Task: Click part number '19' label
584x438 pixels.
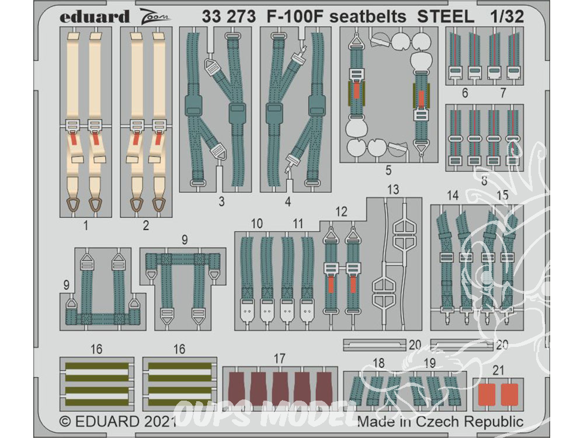Action: [429, 363]
